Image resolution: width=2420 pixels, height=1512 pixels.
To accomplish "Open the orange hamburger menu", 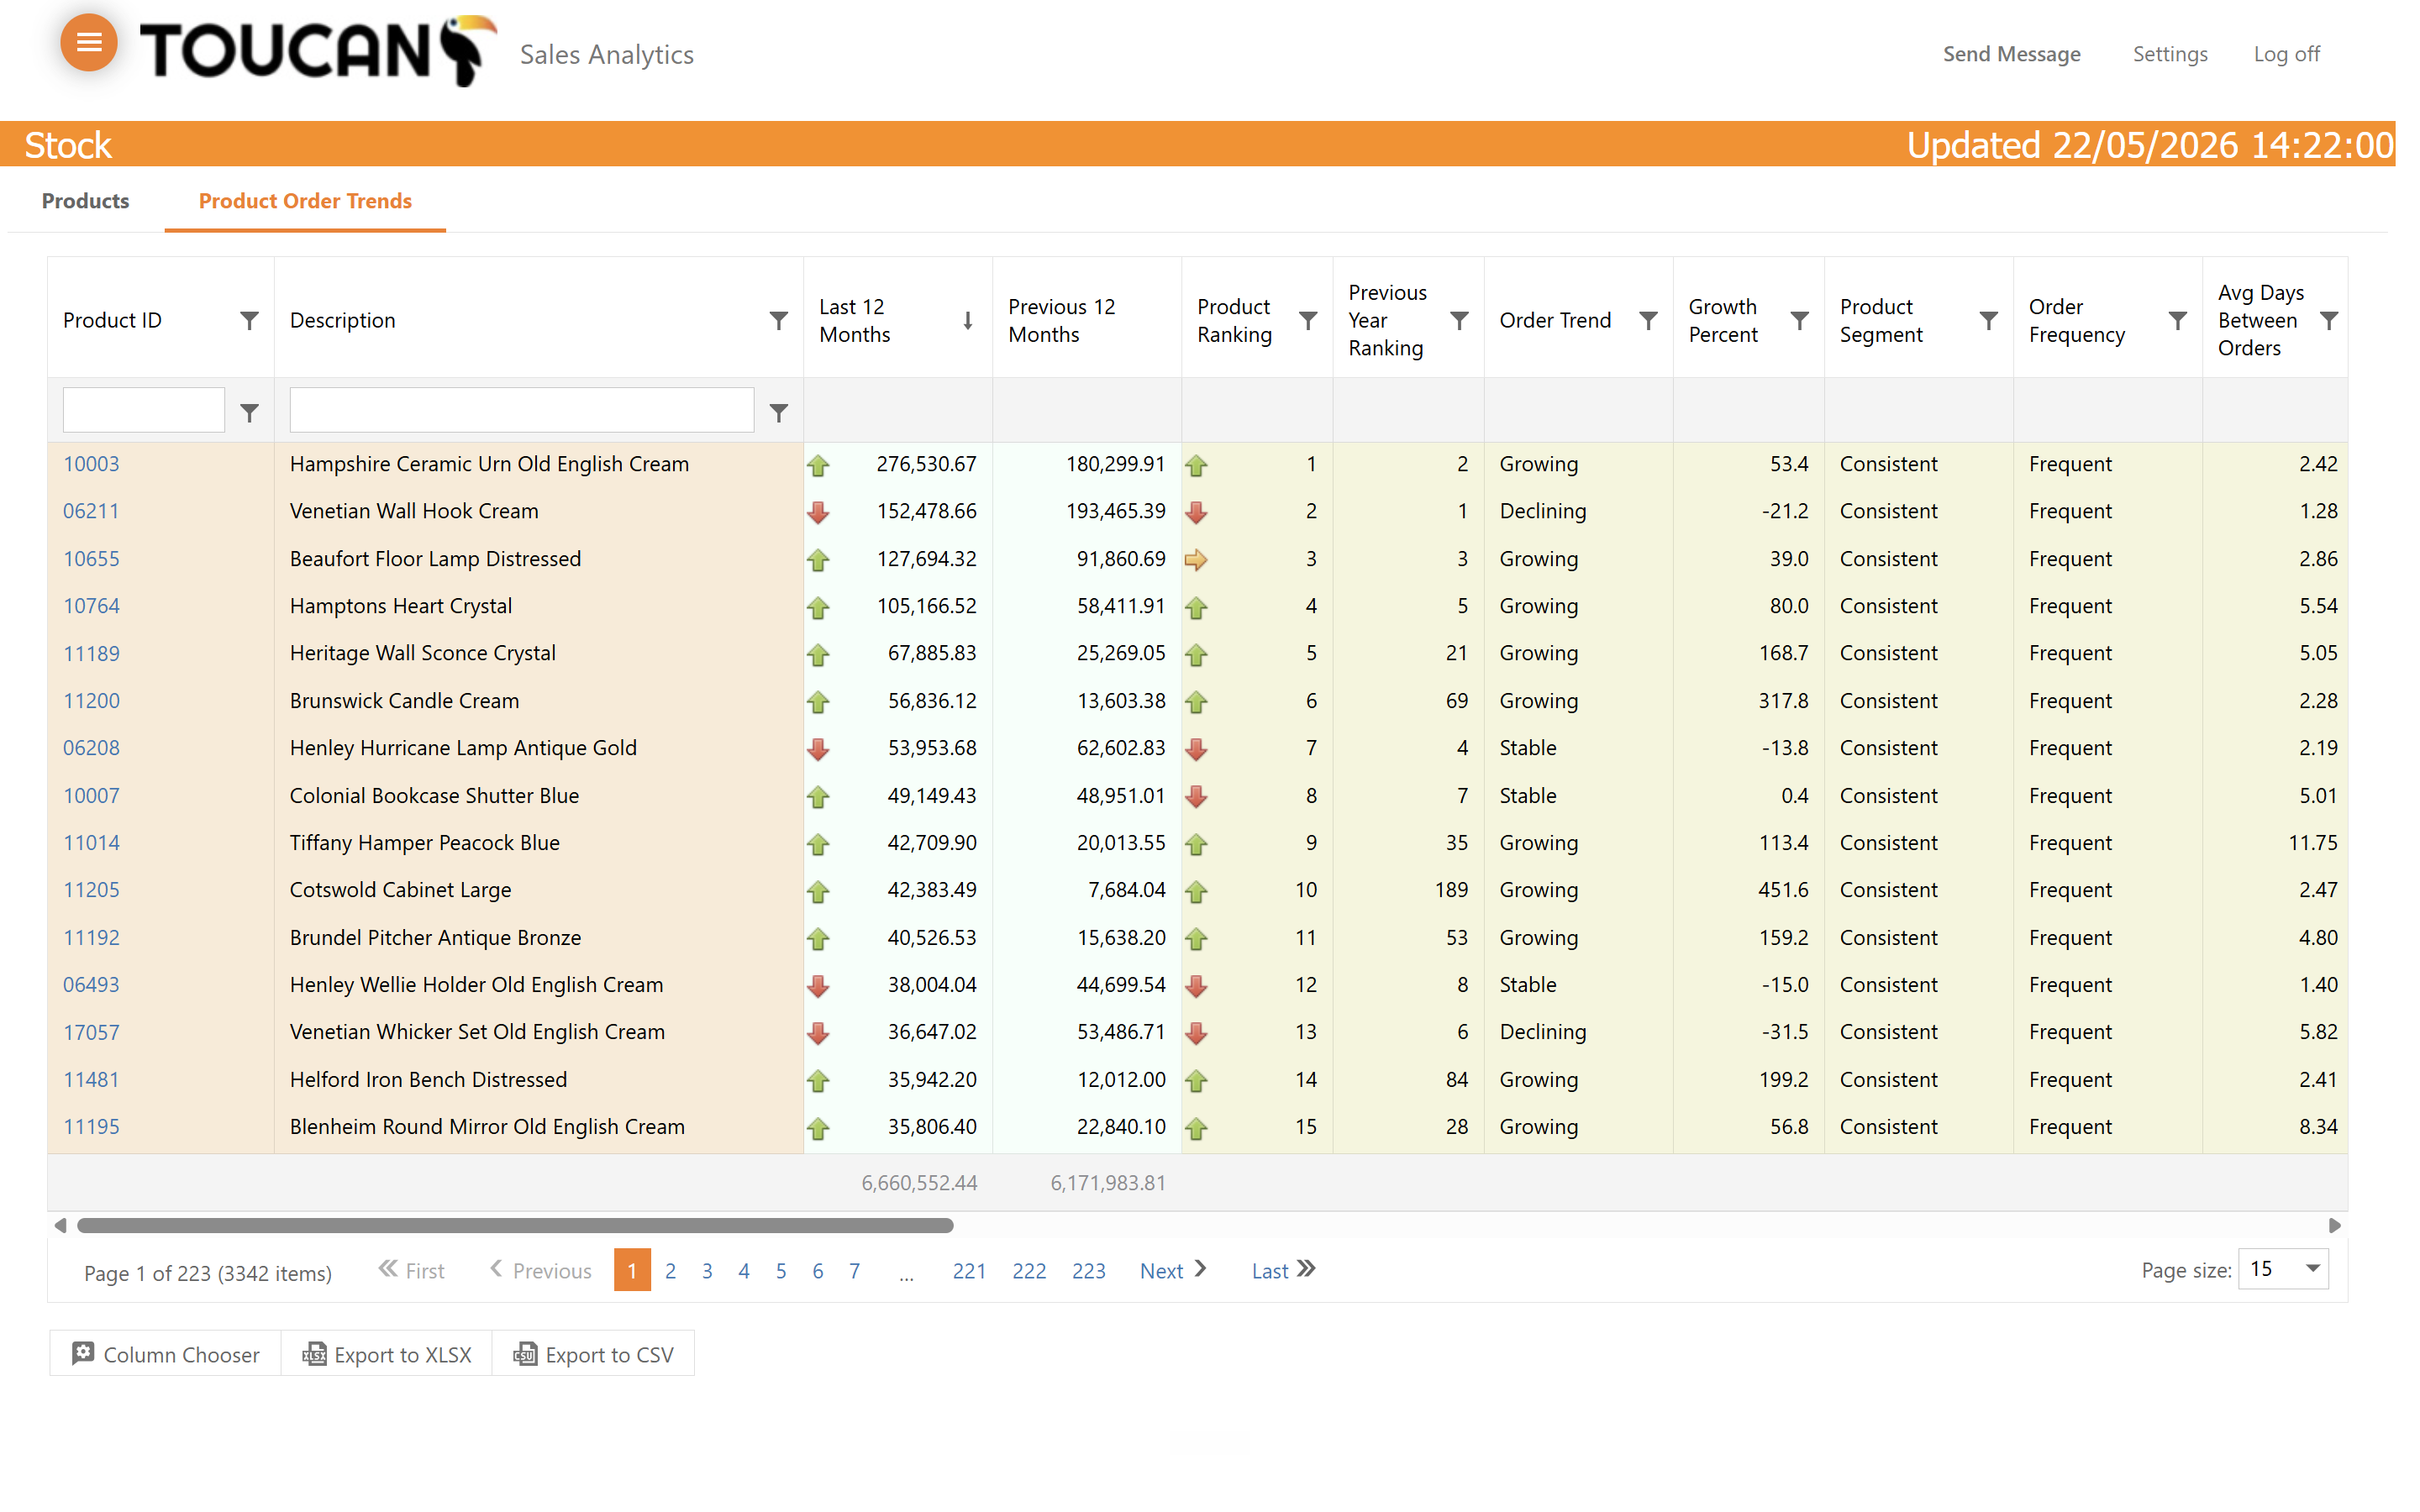I will coord(89,42).
